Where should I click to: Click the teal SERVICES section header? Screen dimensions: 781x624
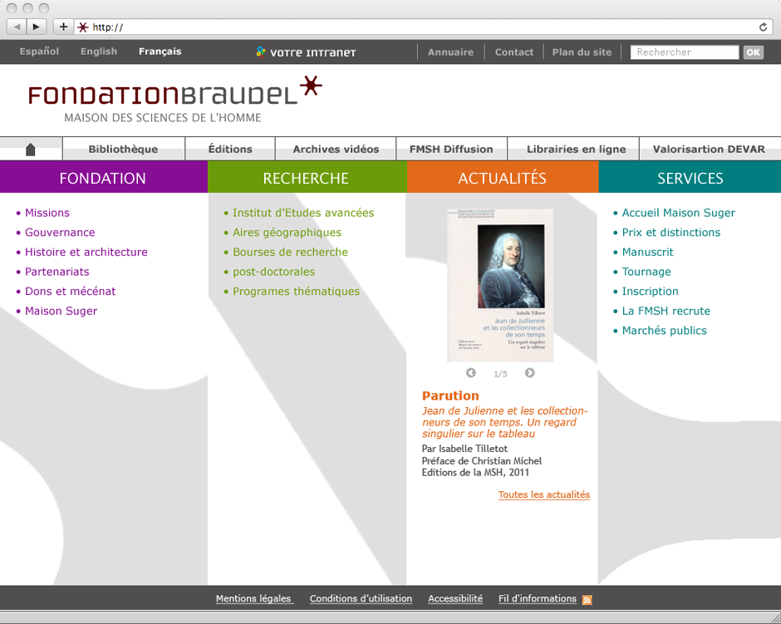[x=690, y=177]
